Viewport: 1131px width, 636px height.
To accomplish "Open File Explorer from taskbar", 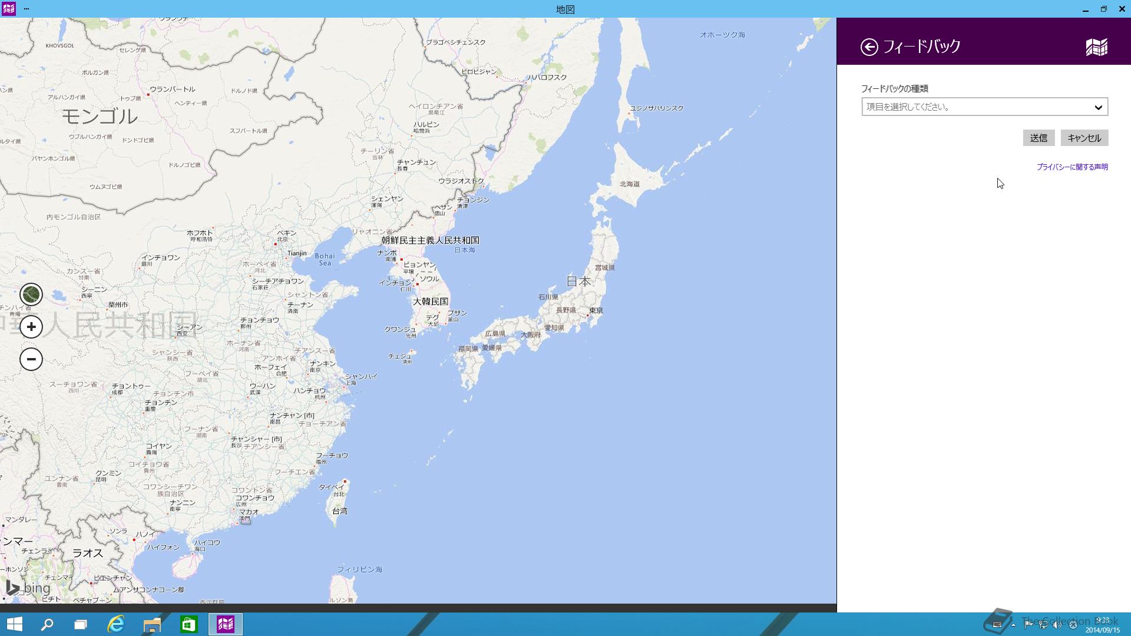I will click(152, 624).
